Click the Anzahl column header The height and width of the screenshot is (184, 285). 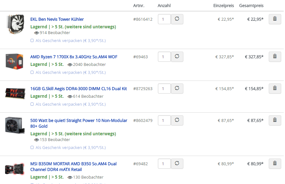164,6
